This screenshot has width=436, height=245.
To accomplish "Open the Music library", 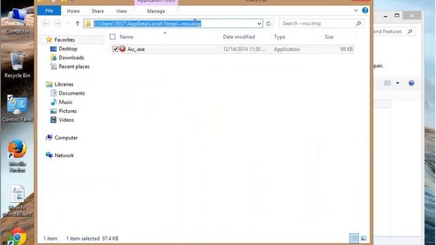I will [65, 102].
